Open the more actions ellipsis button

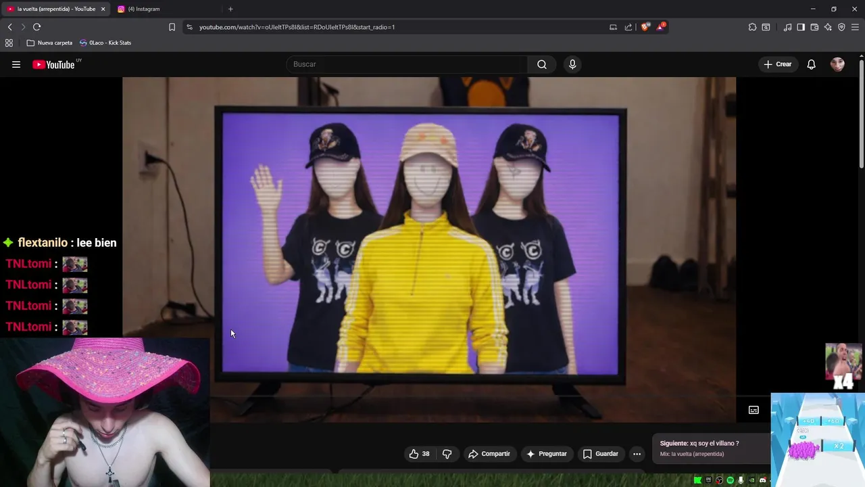click(x=637, y=454)
